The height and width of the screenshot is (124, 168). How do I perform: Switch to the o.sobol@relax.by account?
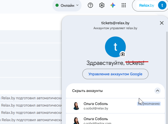tap(115, 106)
